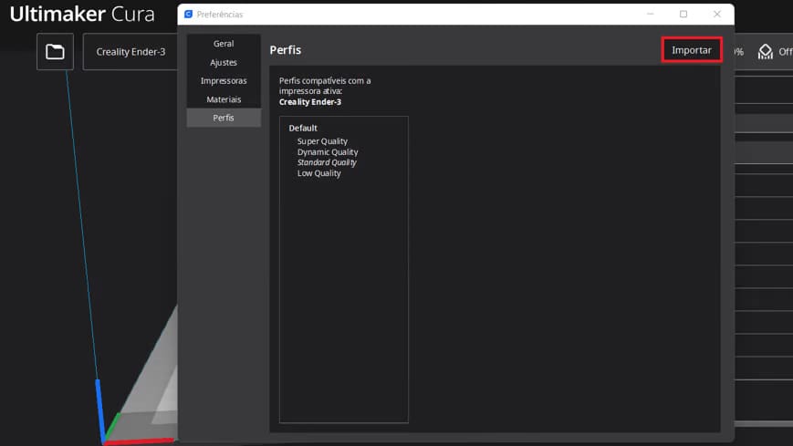Open the Impressoras preferences section

point(224,81)
